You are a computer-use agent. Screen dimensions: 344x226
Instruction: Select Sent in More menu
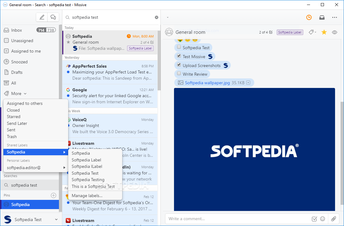coord(35,130)
